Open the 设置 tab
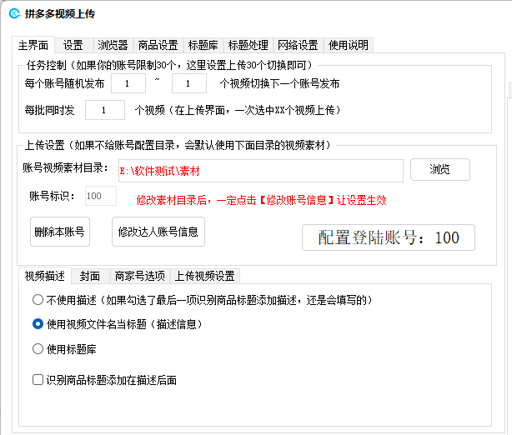The height and width of the screenshot is (435, 512). tap(73, 45)
